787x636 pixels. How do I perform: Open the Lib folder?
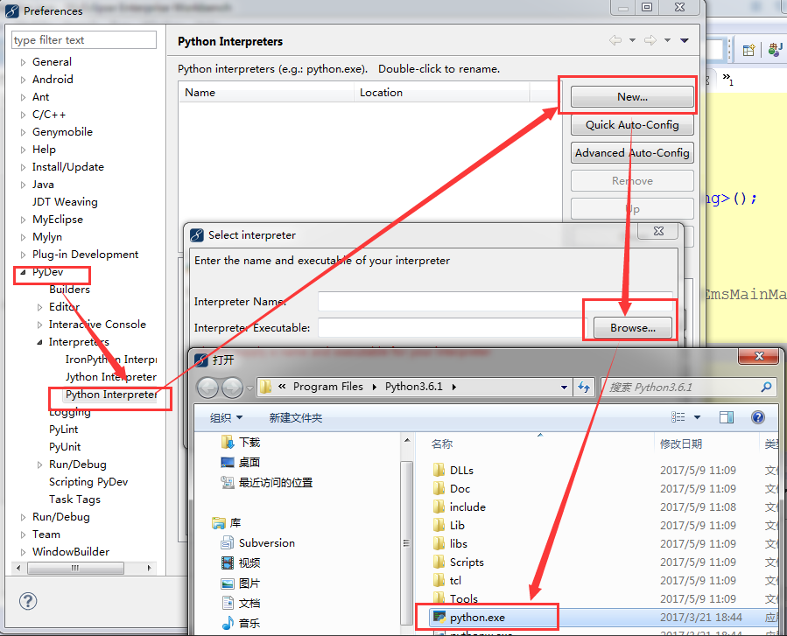point(457,526)
